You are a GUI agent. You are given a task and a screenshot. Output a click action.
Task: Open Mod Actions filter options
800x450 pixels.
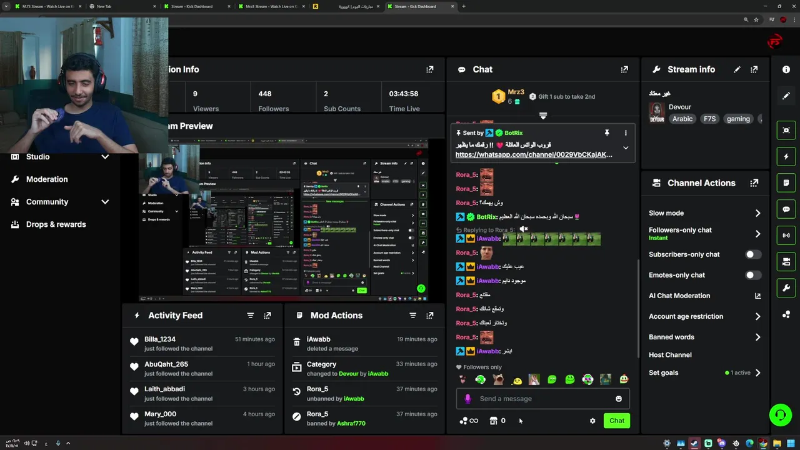point(413,316)
